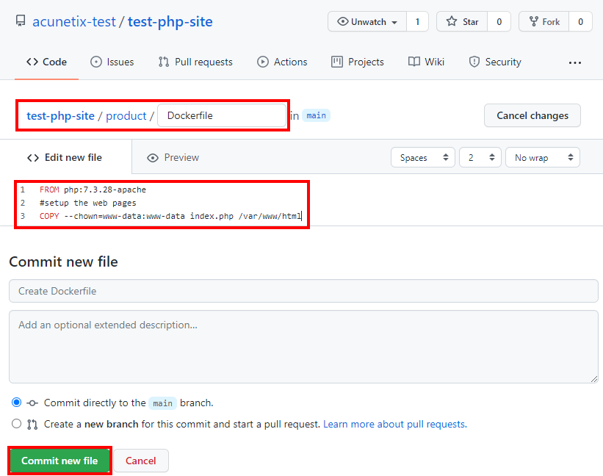Open the Pull requests tab
Screen dimensions: 603x476
195,62
